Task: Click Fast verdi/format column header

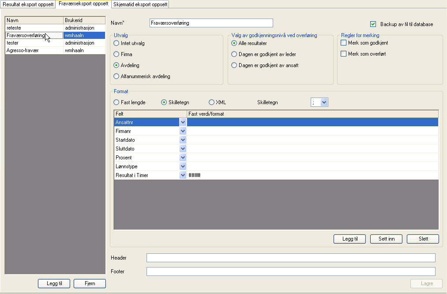Action: pyautogui.click(x=313, y=114)
